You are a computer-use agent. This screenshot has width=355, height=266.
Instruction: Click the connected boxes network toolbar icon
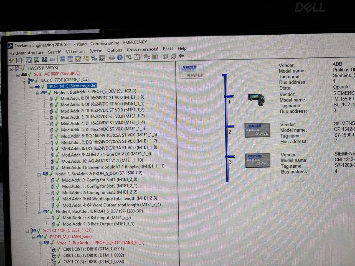pyautogui.click(x=94, y=58)
